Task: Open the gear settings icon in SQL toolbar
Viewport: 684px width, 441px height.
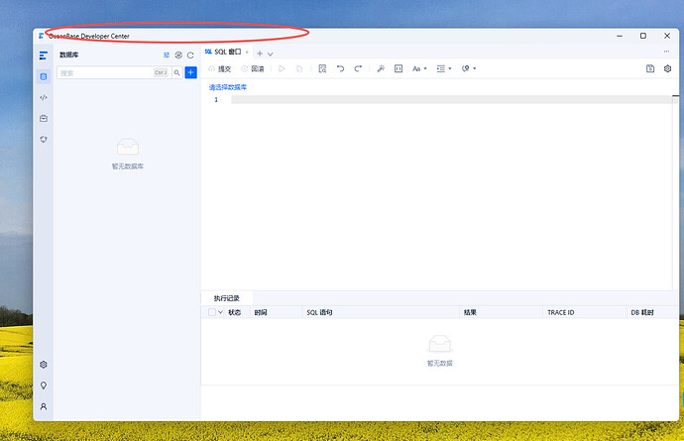Action: 667,69
